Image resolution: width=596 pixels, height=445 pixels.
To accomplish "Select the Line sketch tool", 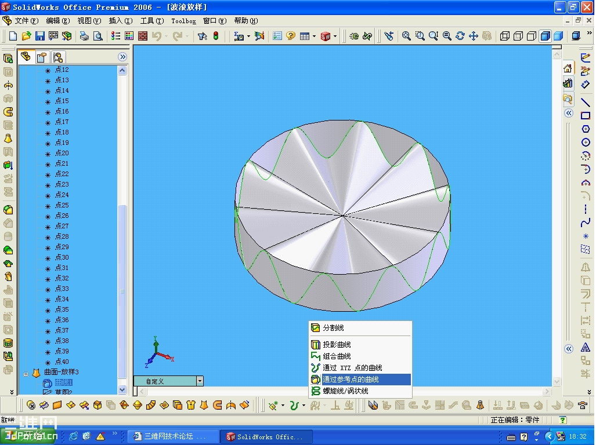I will click(586, 101).
